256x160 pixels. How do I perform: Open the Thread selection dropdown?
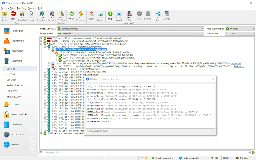[x=130, y=28]
